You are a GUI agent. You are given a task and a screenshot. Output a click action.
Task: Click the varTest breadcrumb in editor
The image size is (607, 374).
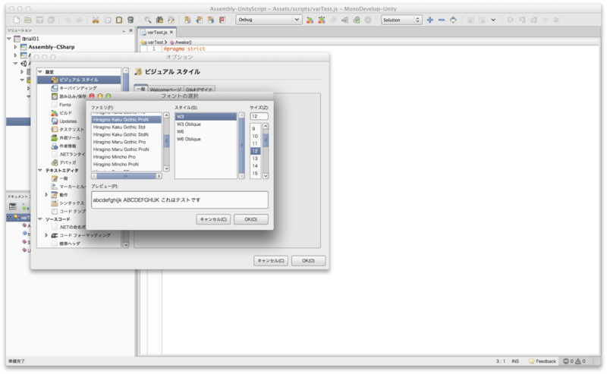coord(153,42)
